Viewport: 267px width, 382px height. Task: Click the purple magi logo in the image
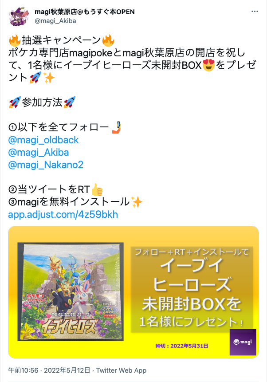pyautogui.click(x=243, y=342)
